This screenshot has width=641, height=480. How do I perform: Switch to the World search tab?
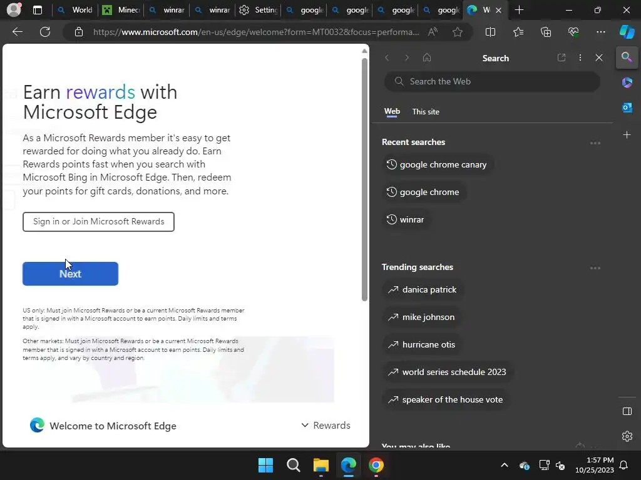tap(76, 10)
